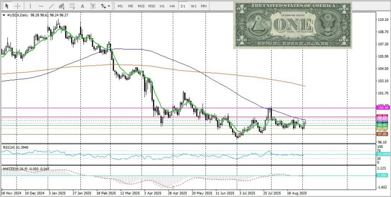Click the 110.10 price scale value
The width and height of the screenshot is (391, 197).
[x=383, y=20]
